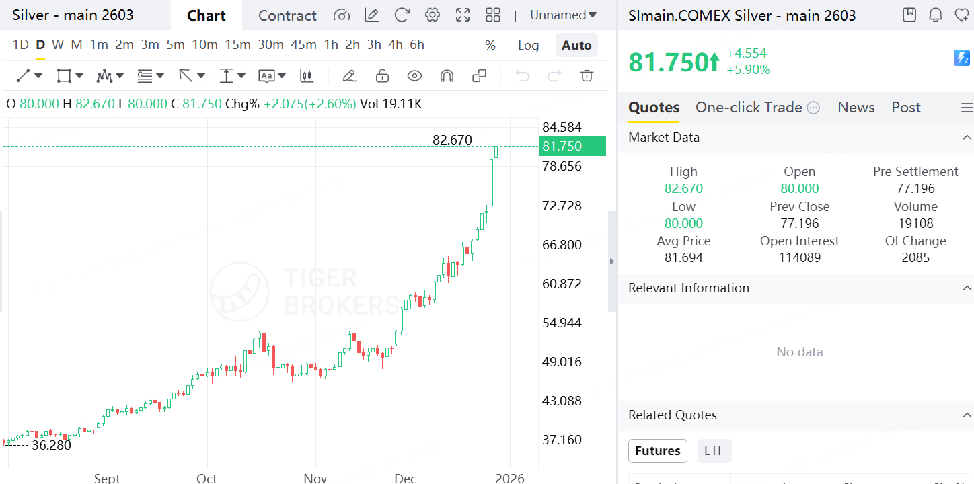Choose the wave pattern drawing tool
974x484 pixels.
click(x=104, y=76)
